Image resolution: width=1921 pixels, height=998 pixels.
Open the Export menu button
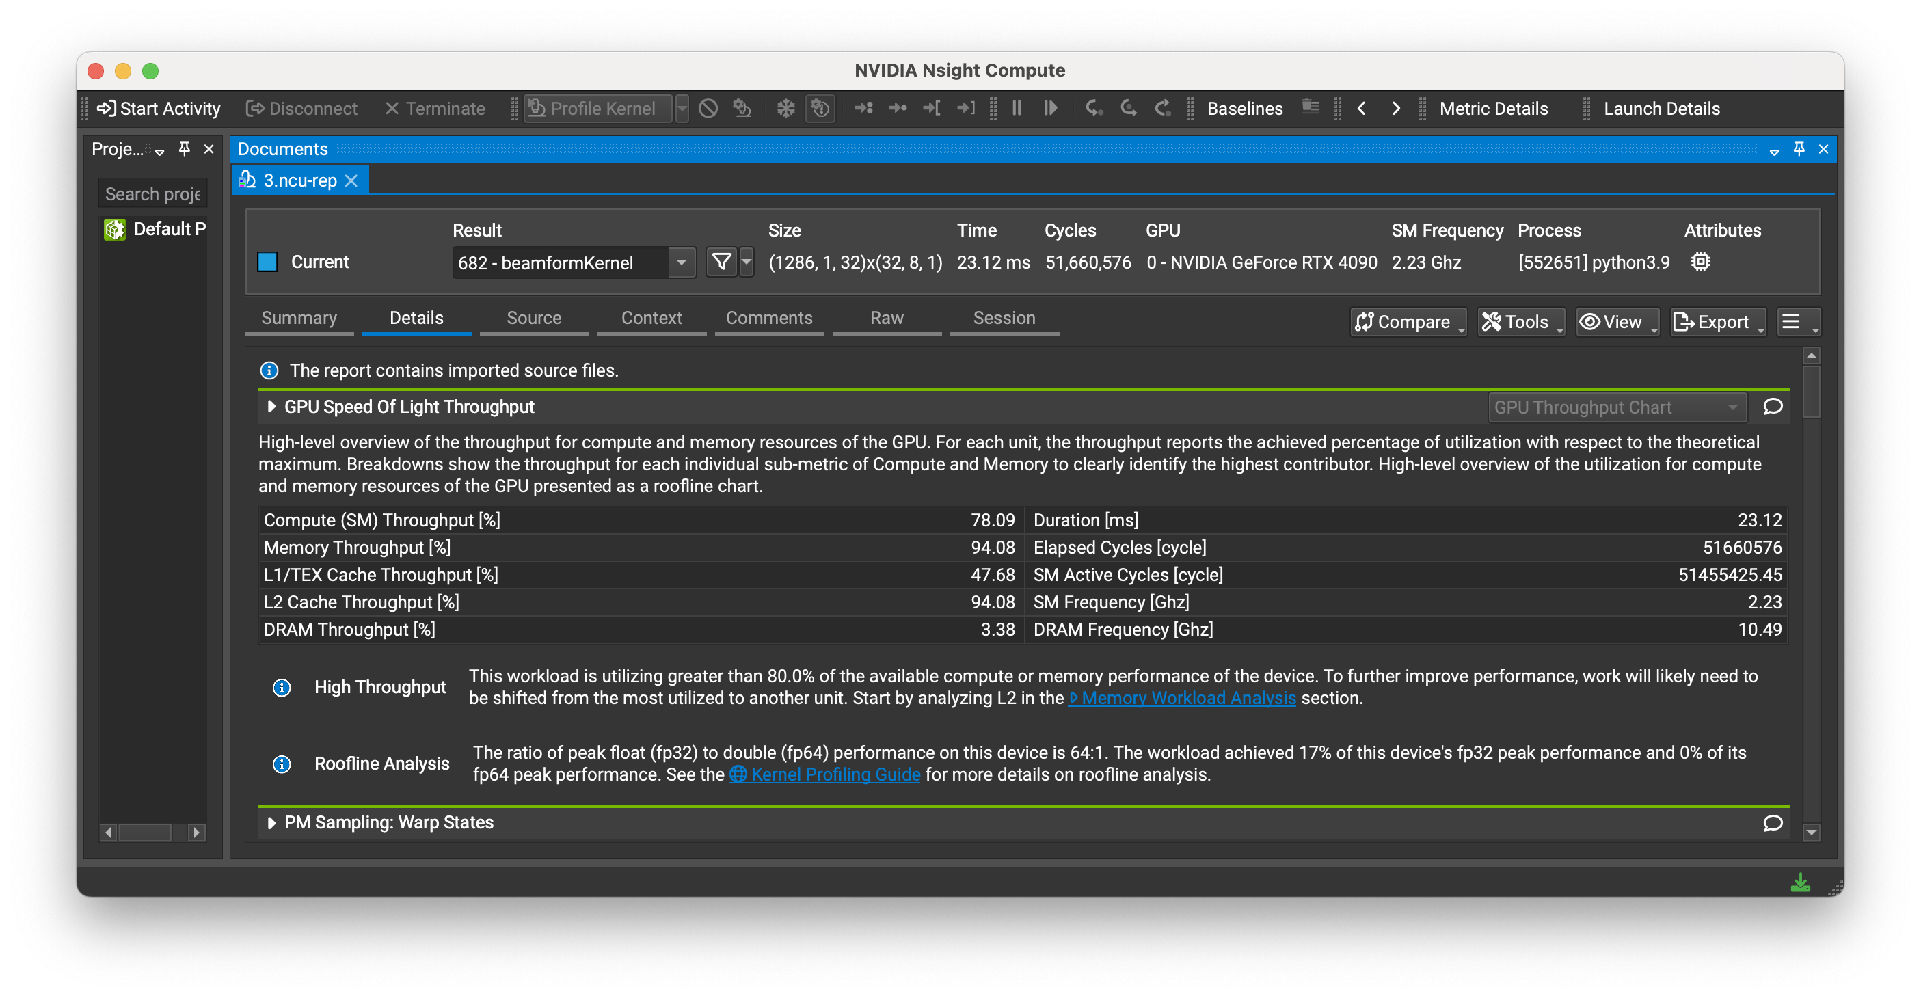coord(1717,322)
